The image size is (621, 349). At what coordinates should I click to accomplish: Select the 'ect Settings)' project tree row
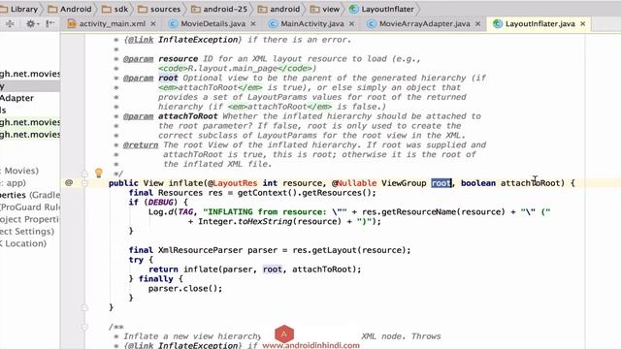pyautogui.click(x=30, y=231)
